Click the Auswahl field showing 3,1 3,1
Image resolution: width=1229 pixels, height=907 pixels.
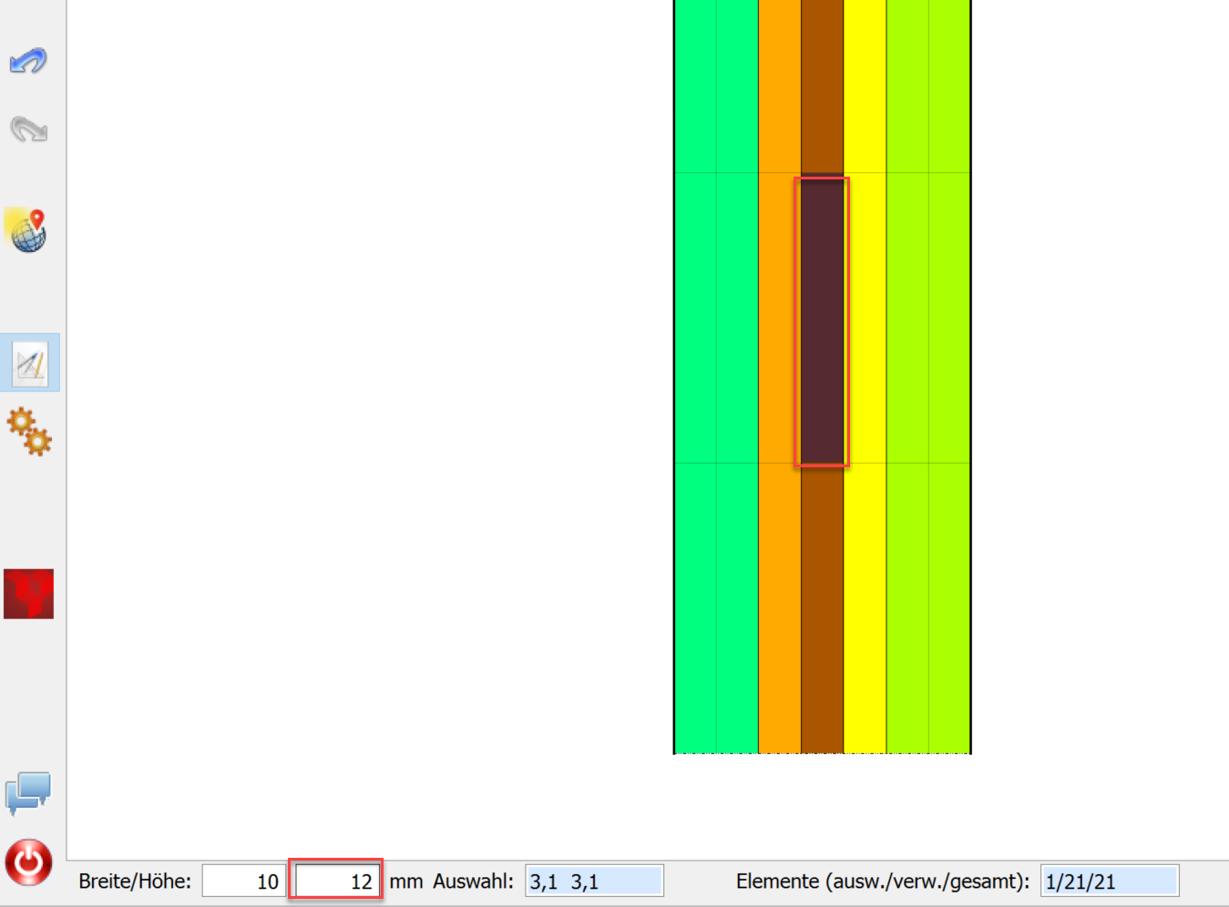pos(593,880)
